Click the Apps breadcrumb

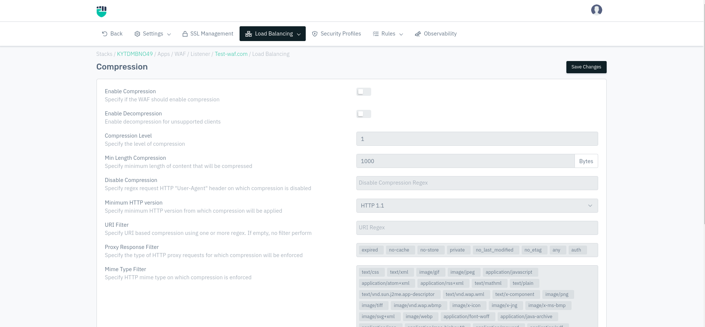pos(164,54)
